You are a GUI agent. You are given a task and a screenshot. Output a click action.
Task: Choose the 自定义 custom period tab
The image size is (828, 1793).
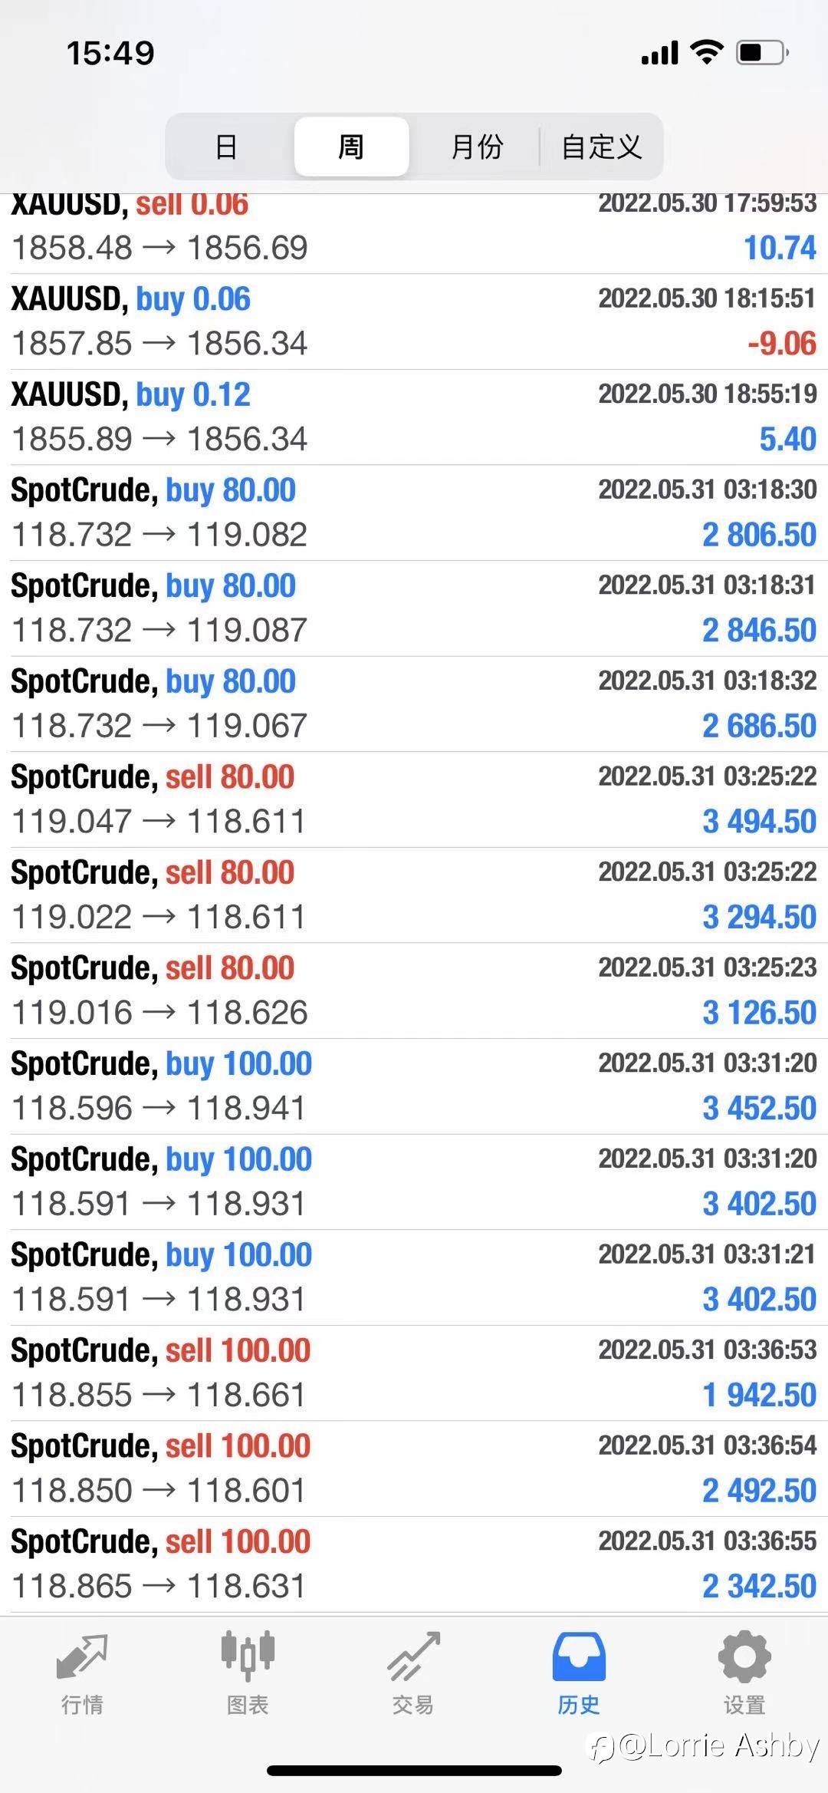[x=601, y=147]
